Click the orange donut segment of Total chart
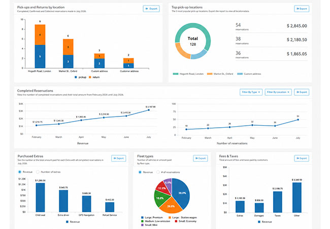330x229 pixels. tap(181, 51)
